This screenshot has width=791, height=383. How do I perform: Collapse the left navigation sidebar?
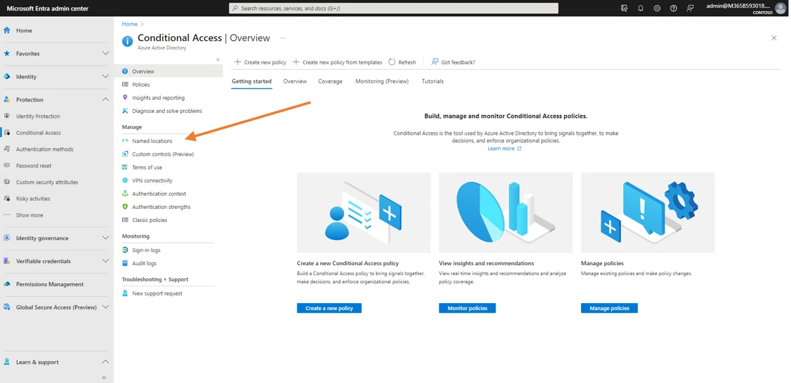[x=104, y=377]
